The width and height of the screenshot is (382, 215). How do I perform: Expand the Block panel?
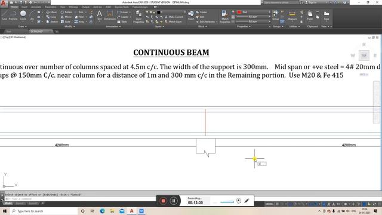202,26
